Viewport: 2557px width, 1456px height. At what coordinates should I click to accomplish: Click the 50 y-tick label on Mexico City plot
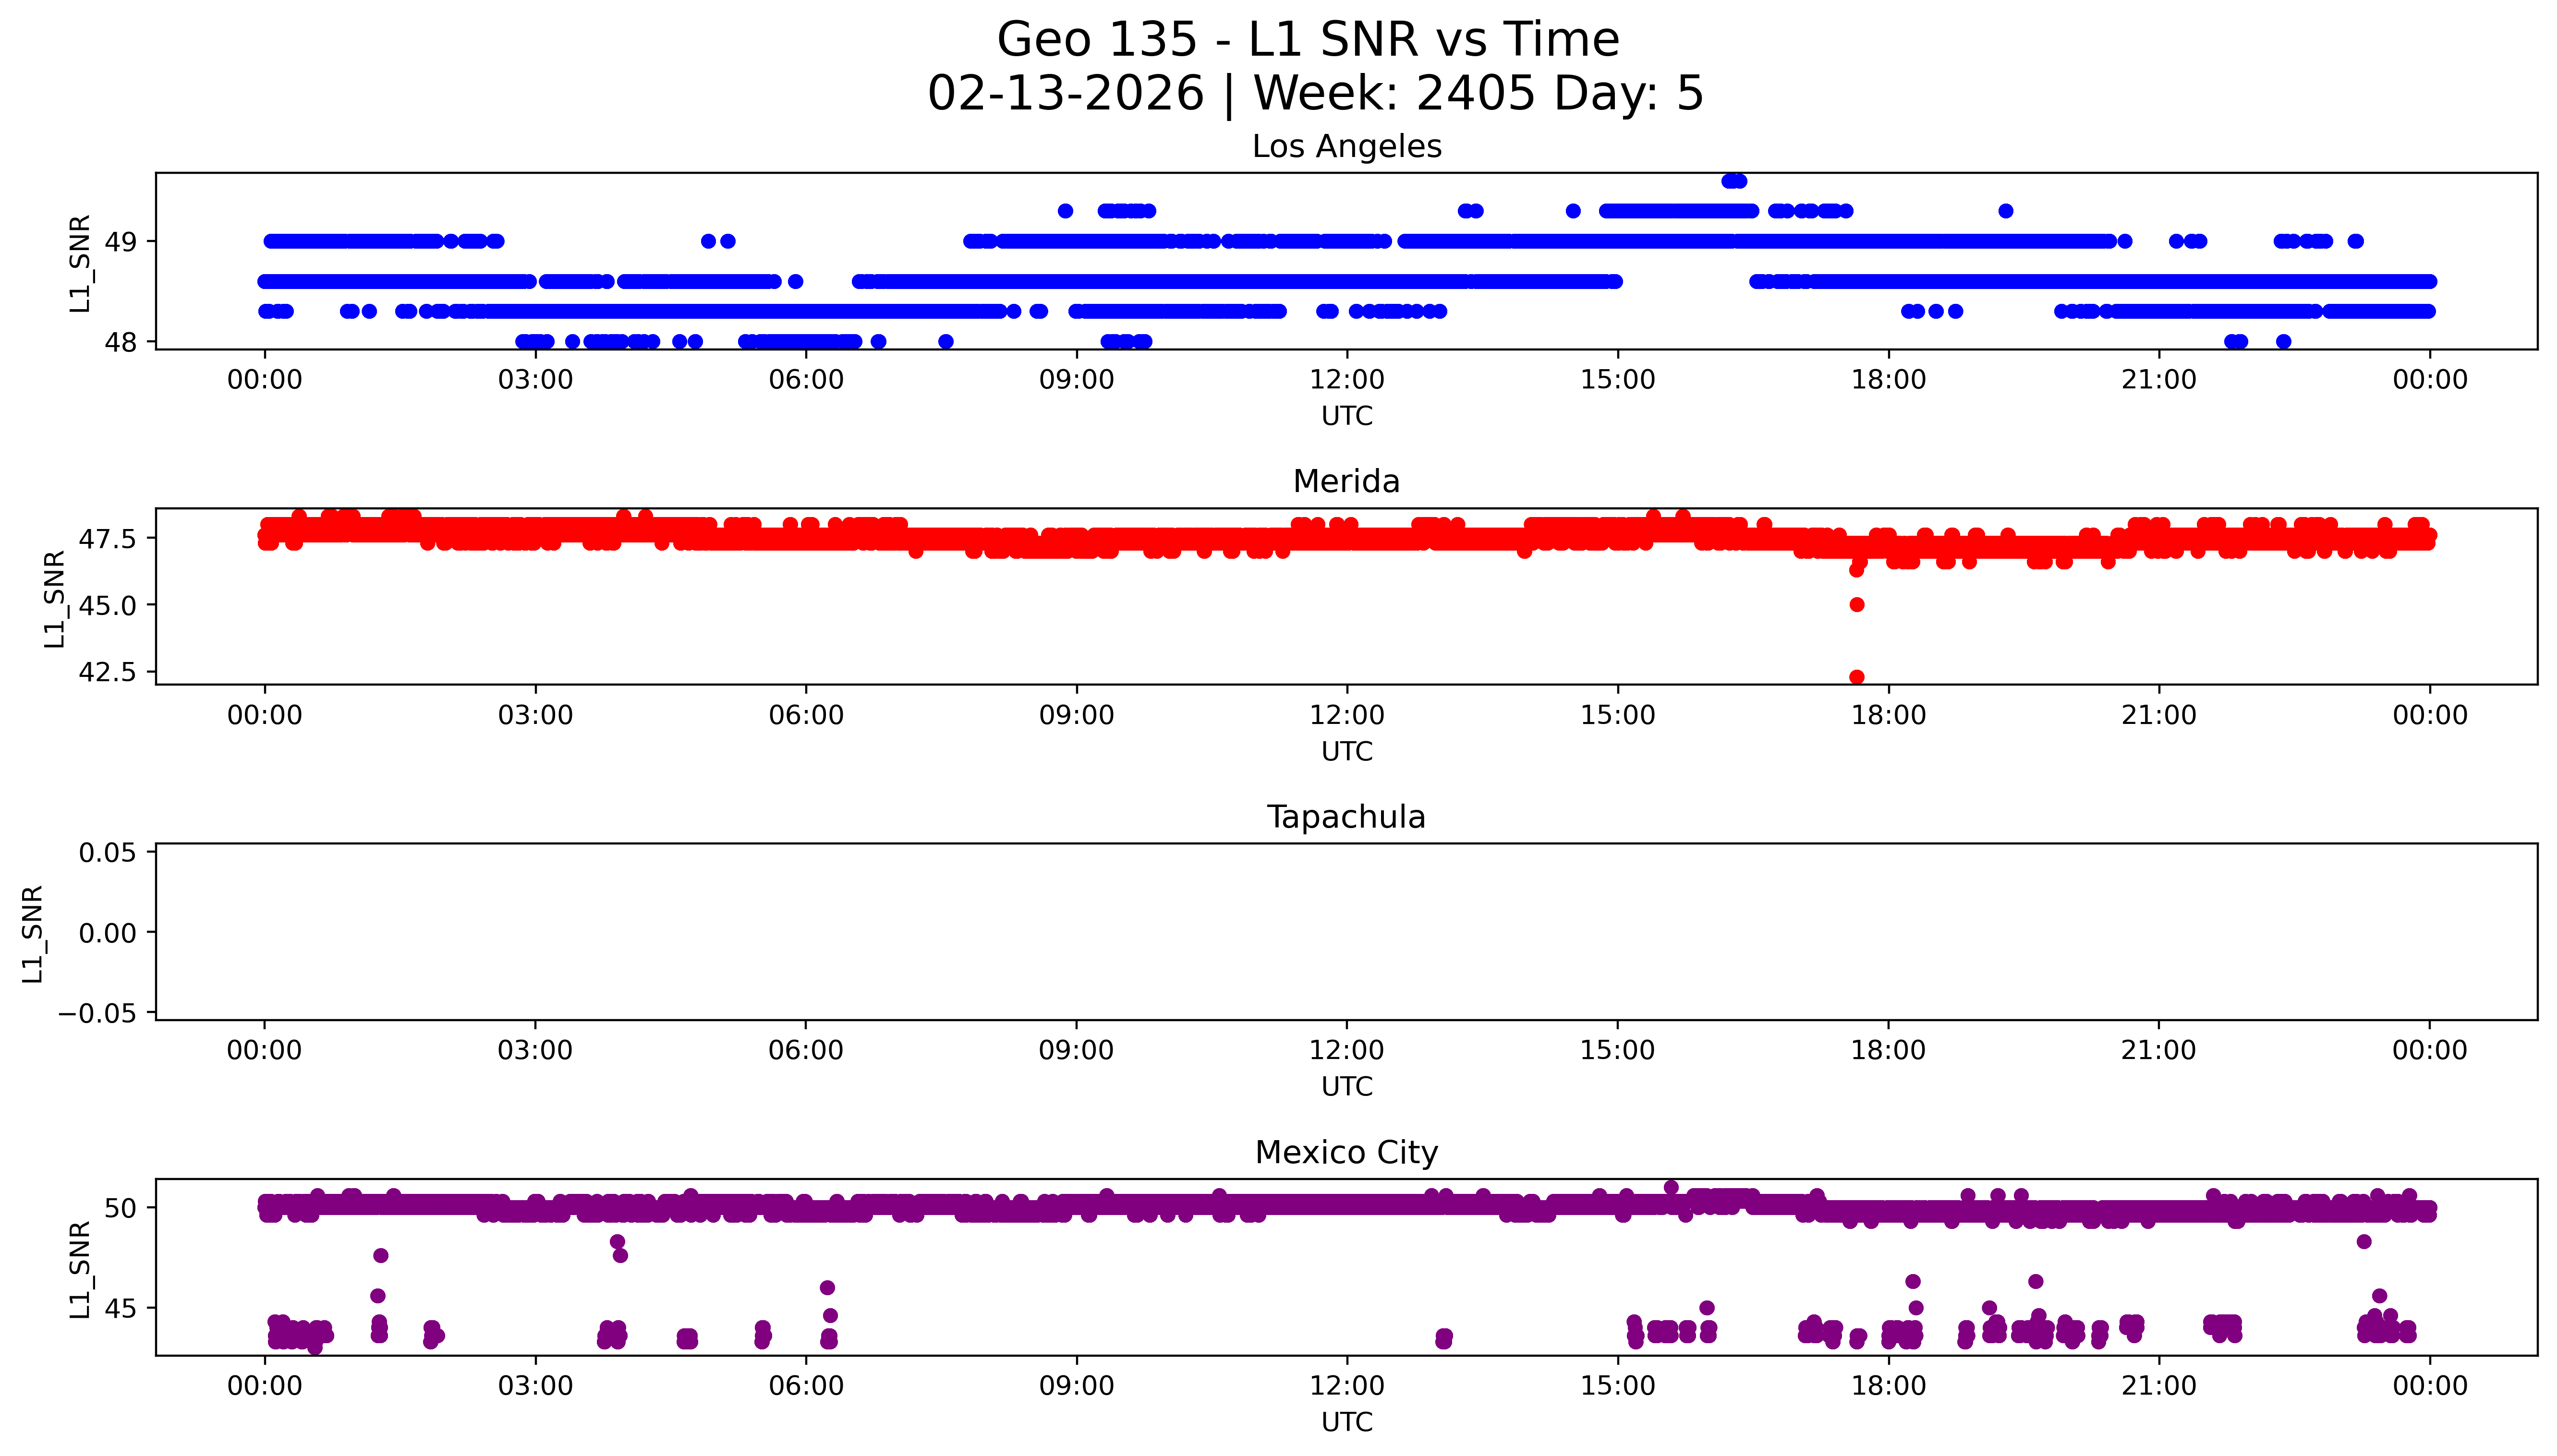pos(120,1208)
